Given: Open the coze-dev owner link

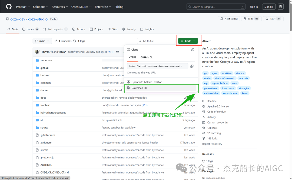Looking at the screenshot, I should click(18, 19).
